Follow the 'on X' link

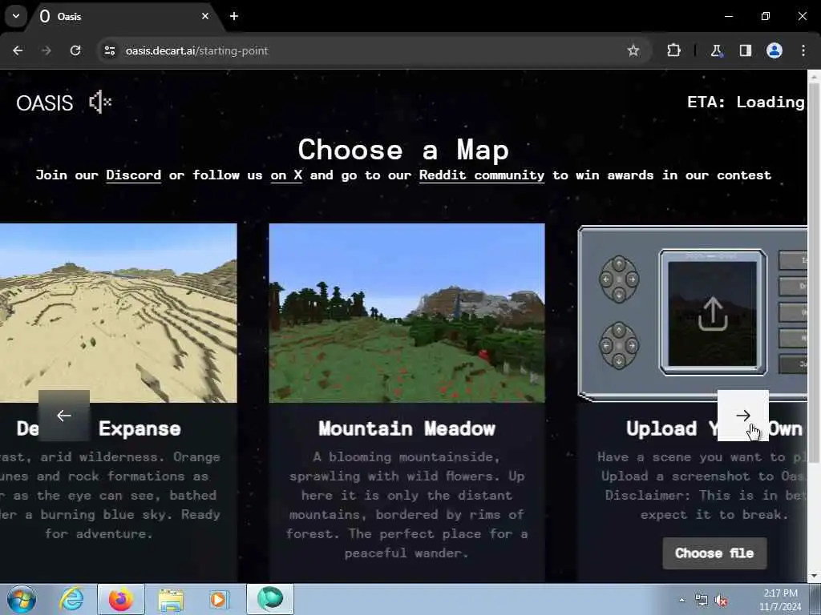click(286, 175)
